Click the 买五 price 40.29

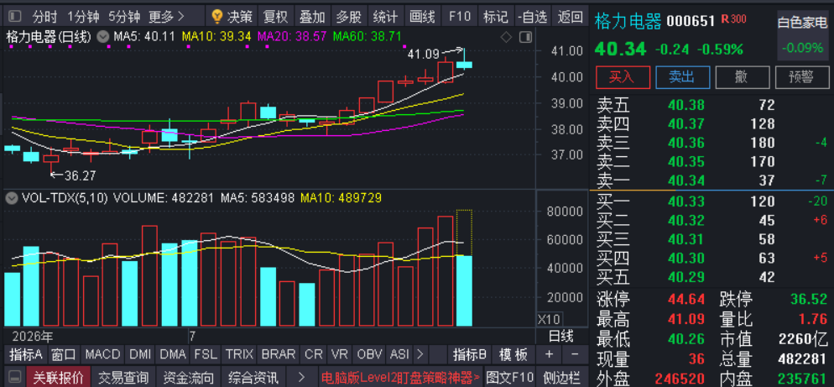pyautogui.click(x=686, y=277)
